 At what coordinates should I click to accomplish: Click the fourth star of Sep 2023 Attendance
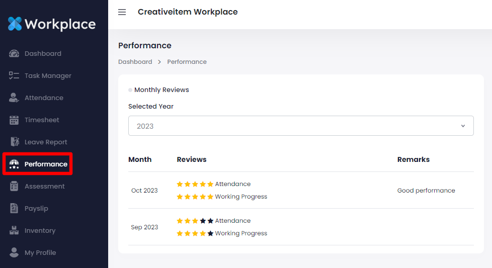click(203, 221)
